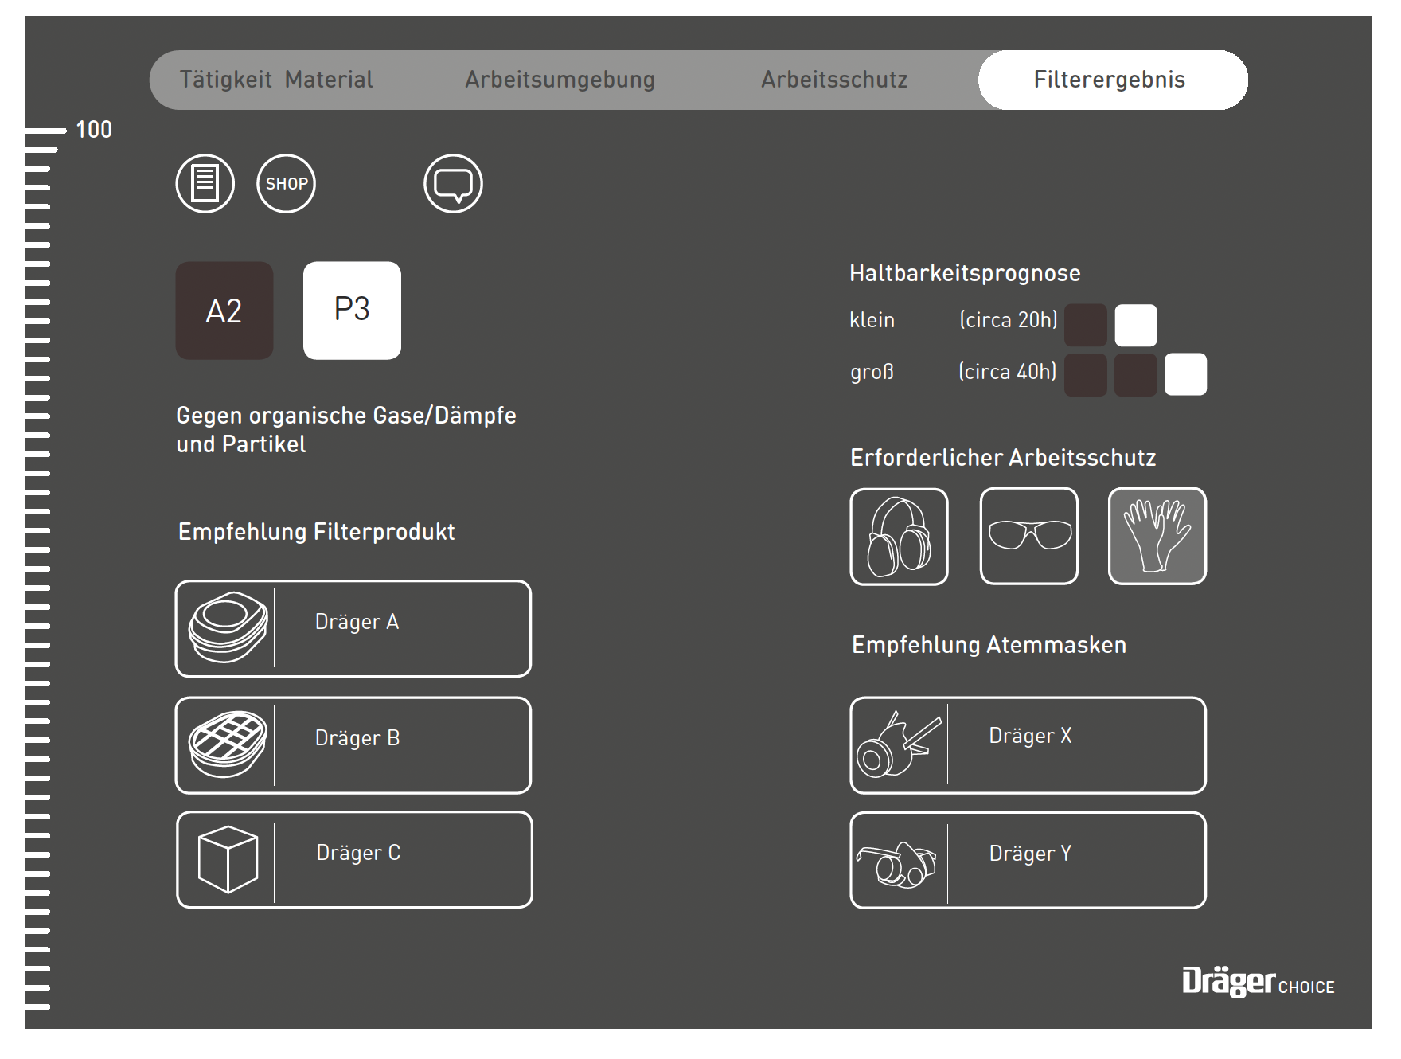Screen dimensions: 1401x1059
Task: Go to the Tätigkeit Material tab
Action: (275, 80)
